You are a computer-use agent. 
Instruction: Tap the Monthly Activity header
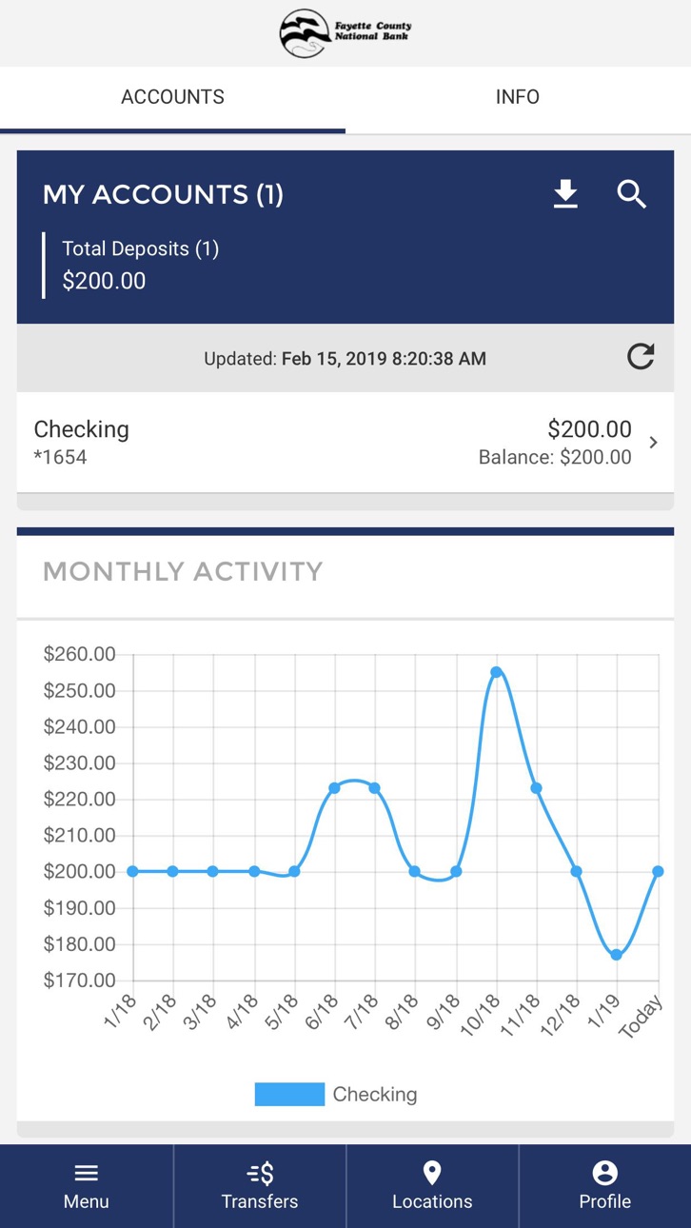pos(183,572)
